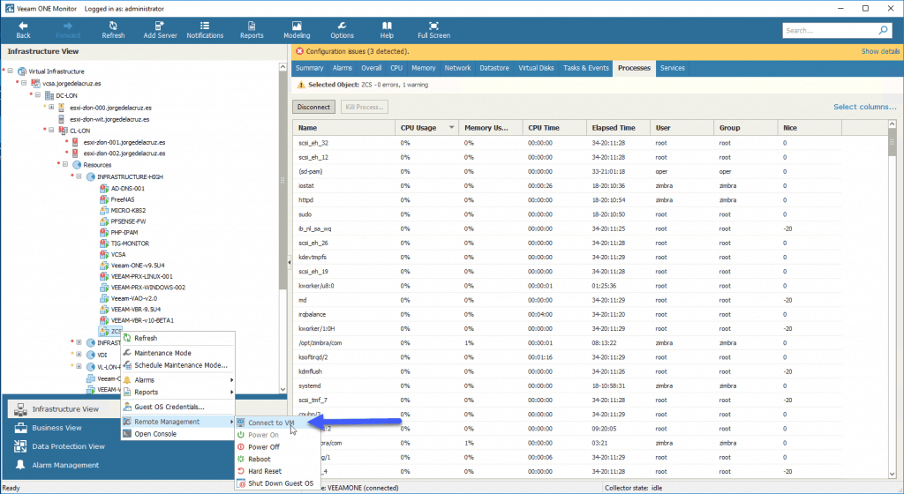Select the PFSENSE-FW VM in the tree
The height and width of the screenshot is (494, 904).
point(128,221)
